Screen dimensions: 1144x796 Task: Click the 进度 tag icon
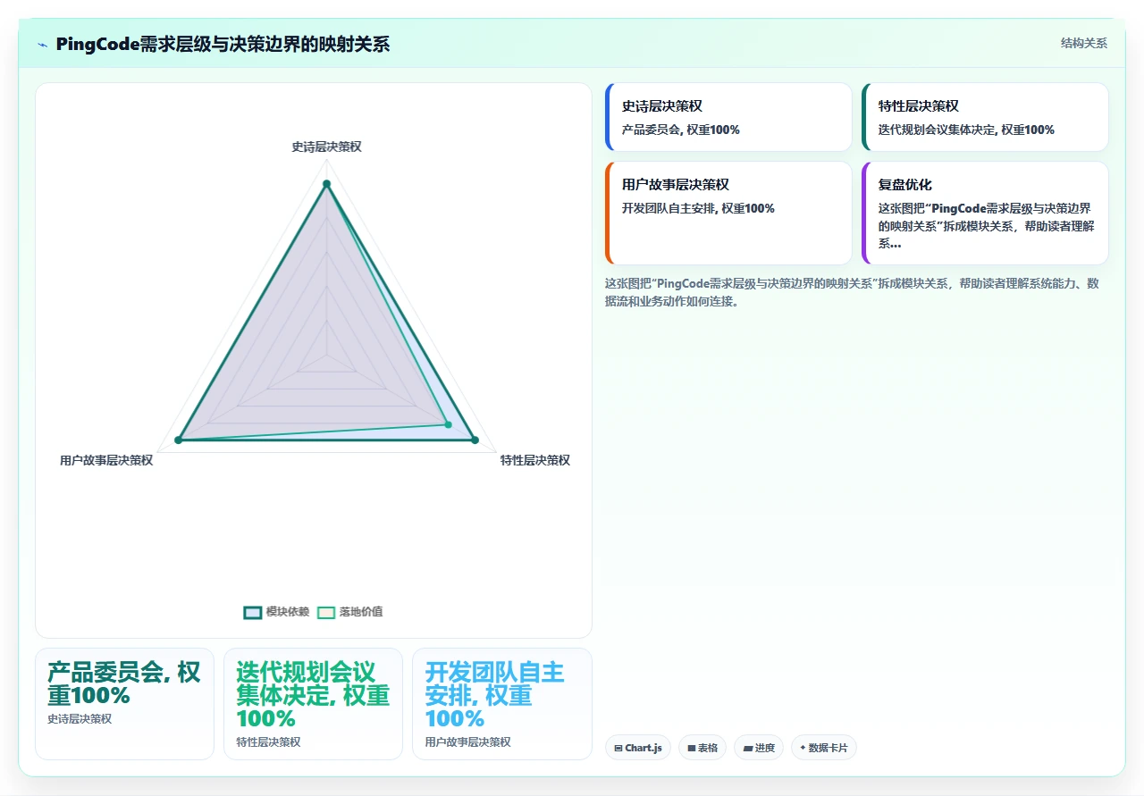click(x=747, y=749)
